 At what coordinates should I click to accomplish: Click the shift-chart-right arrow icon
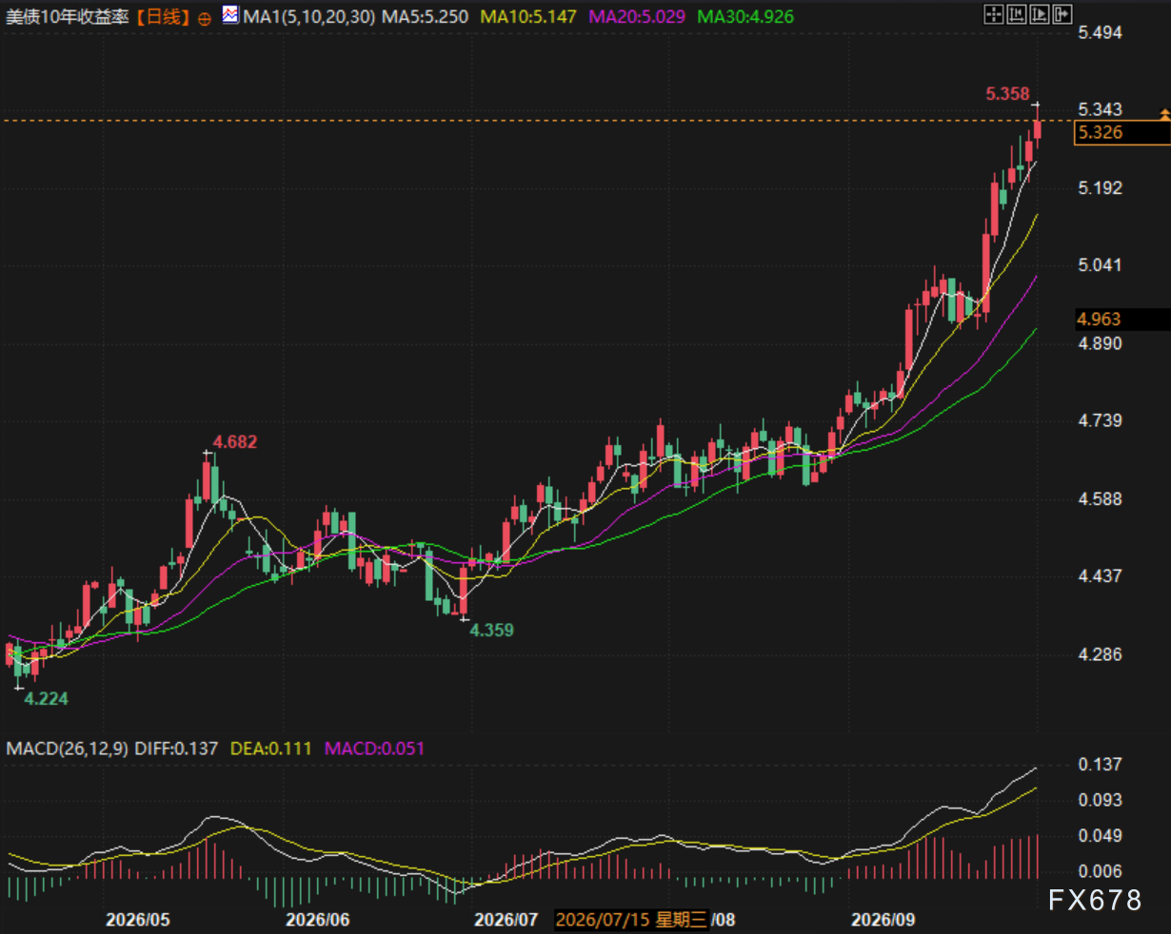tap(1062, 14)
